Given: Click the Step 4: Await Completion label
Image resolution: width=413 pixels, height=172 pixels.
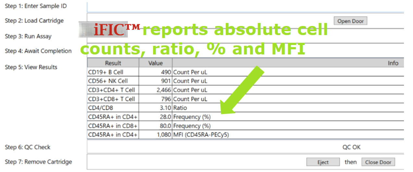Looking at the screenshot, I should 38,51.
